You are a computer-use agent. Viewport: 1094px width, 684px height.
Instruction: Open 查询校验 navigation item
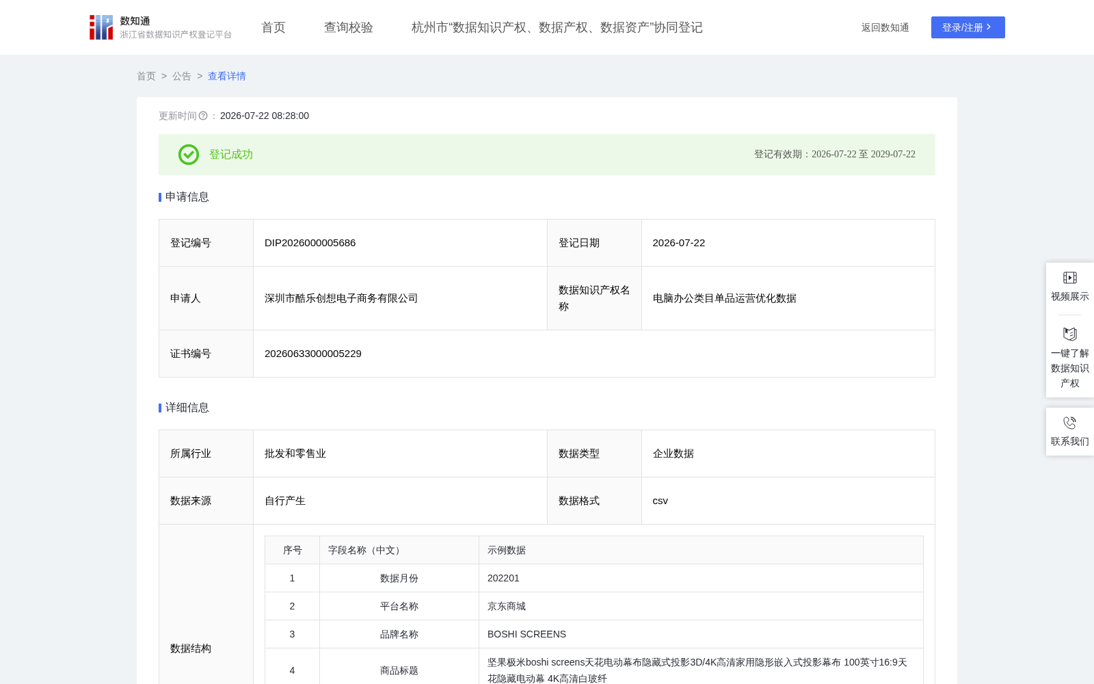pyautogui.click(x=349, y=27)
